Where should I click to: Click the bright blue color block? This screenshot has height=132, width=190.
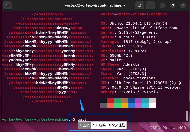tap(132, 105)
